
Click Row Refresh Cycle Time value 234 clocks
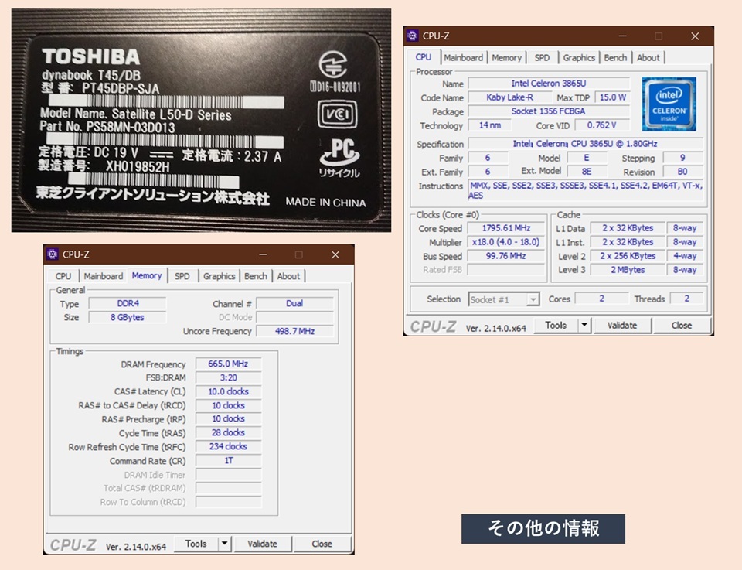click(x=228, y=446)
